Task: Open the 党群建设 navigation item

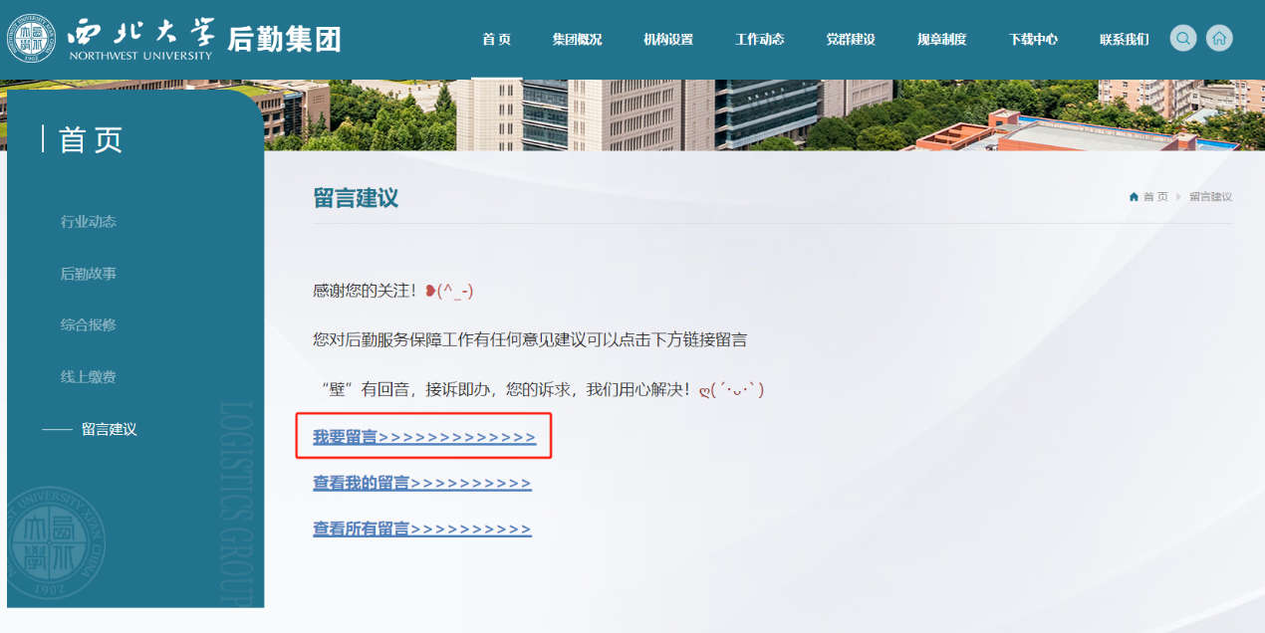Action: 850,40
